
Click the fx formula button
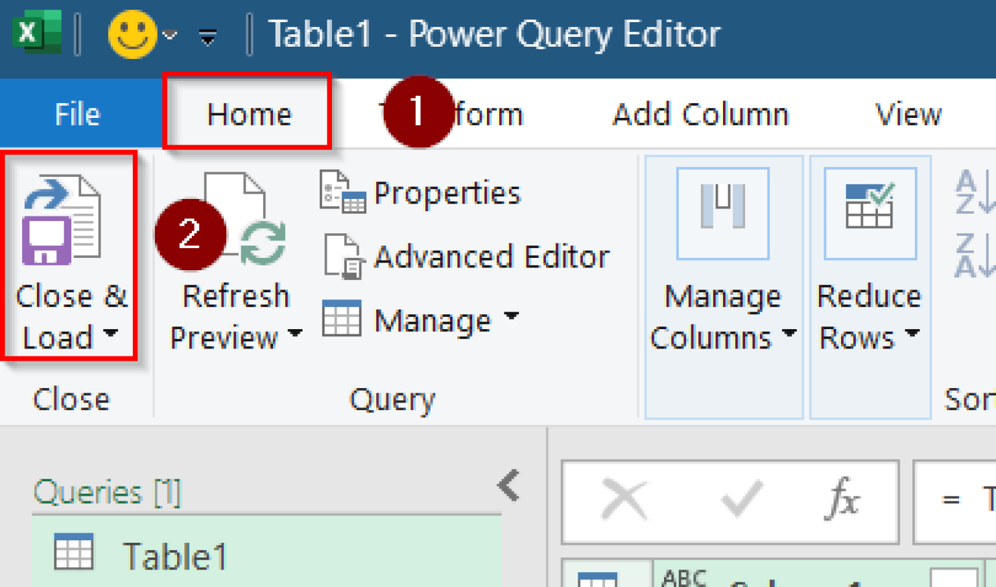coord(843,500)
